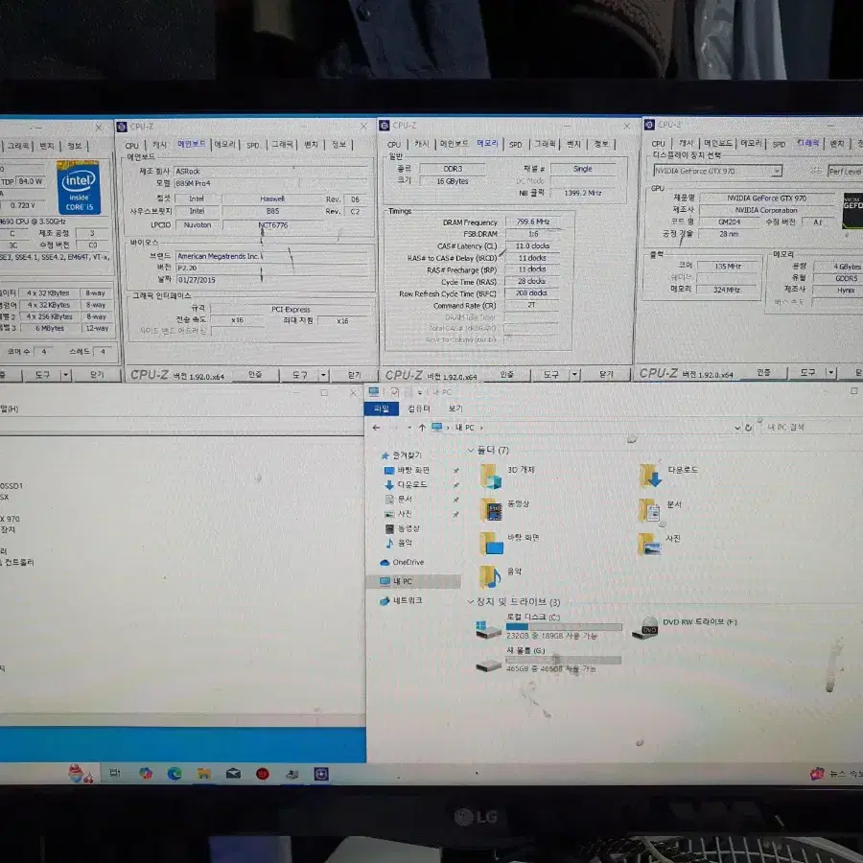This screenshot has height=863, width=863.
Task: Click the G: drive usage bar
Action: (563, 660)
